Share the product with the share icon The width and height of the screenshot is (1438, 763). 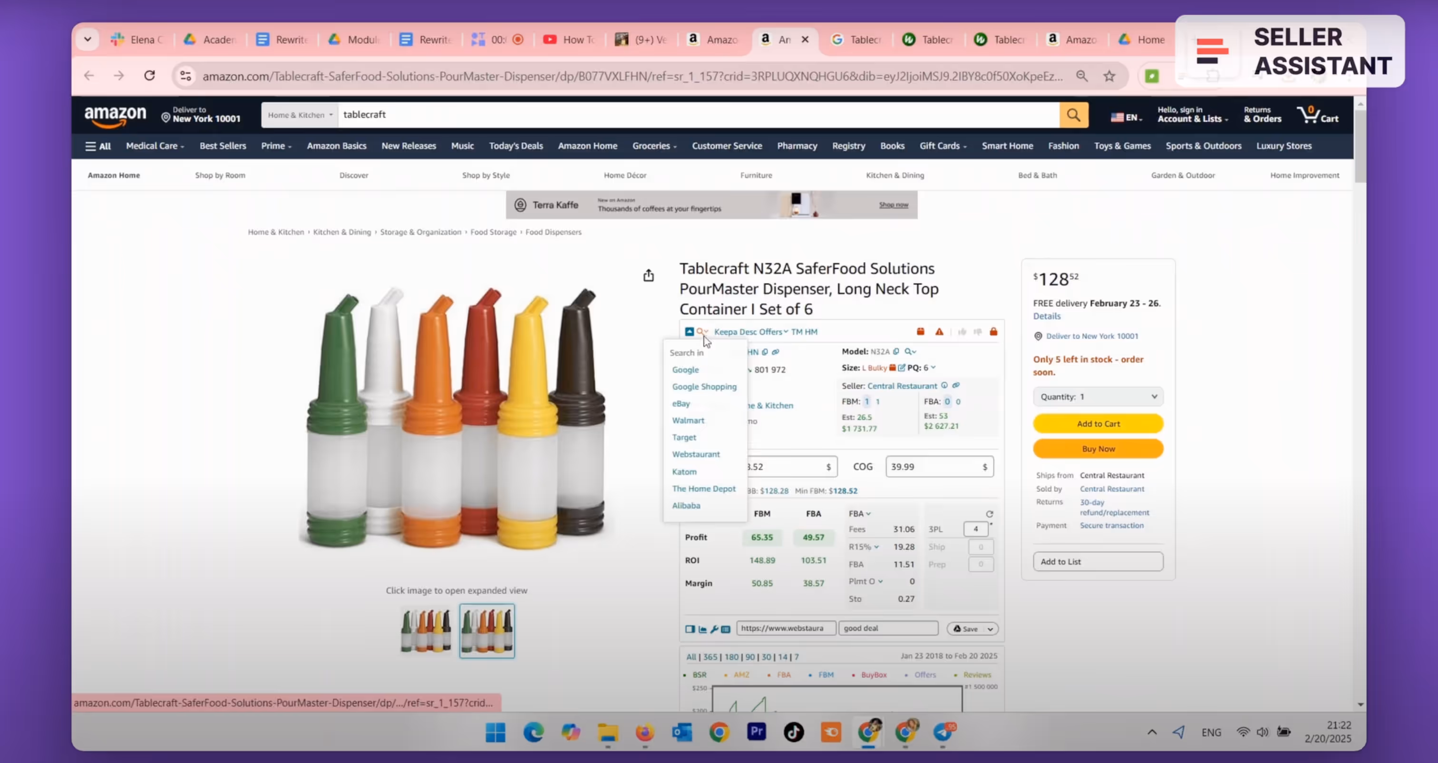coord(648,275)
